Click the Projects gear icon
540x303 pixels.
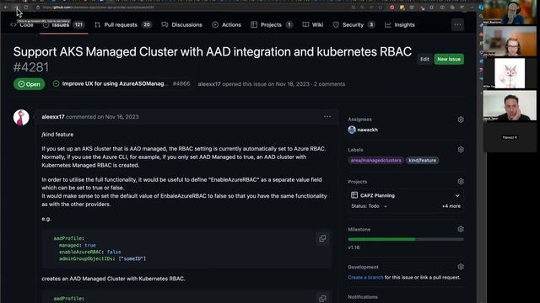point(461,182)
